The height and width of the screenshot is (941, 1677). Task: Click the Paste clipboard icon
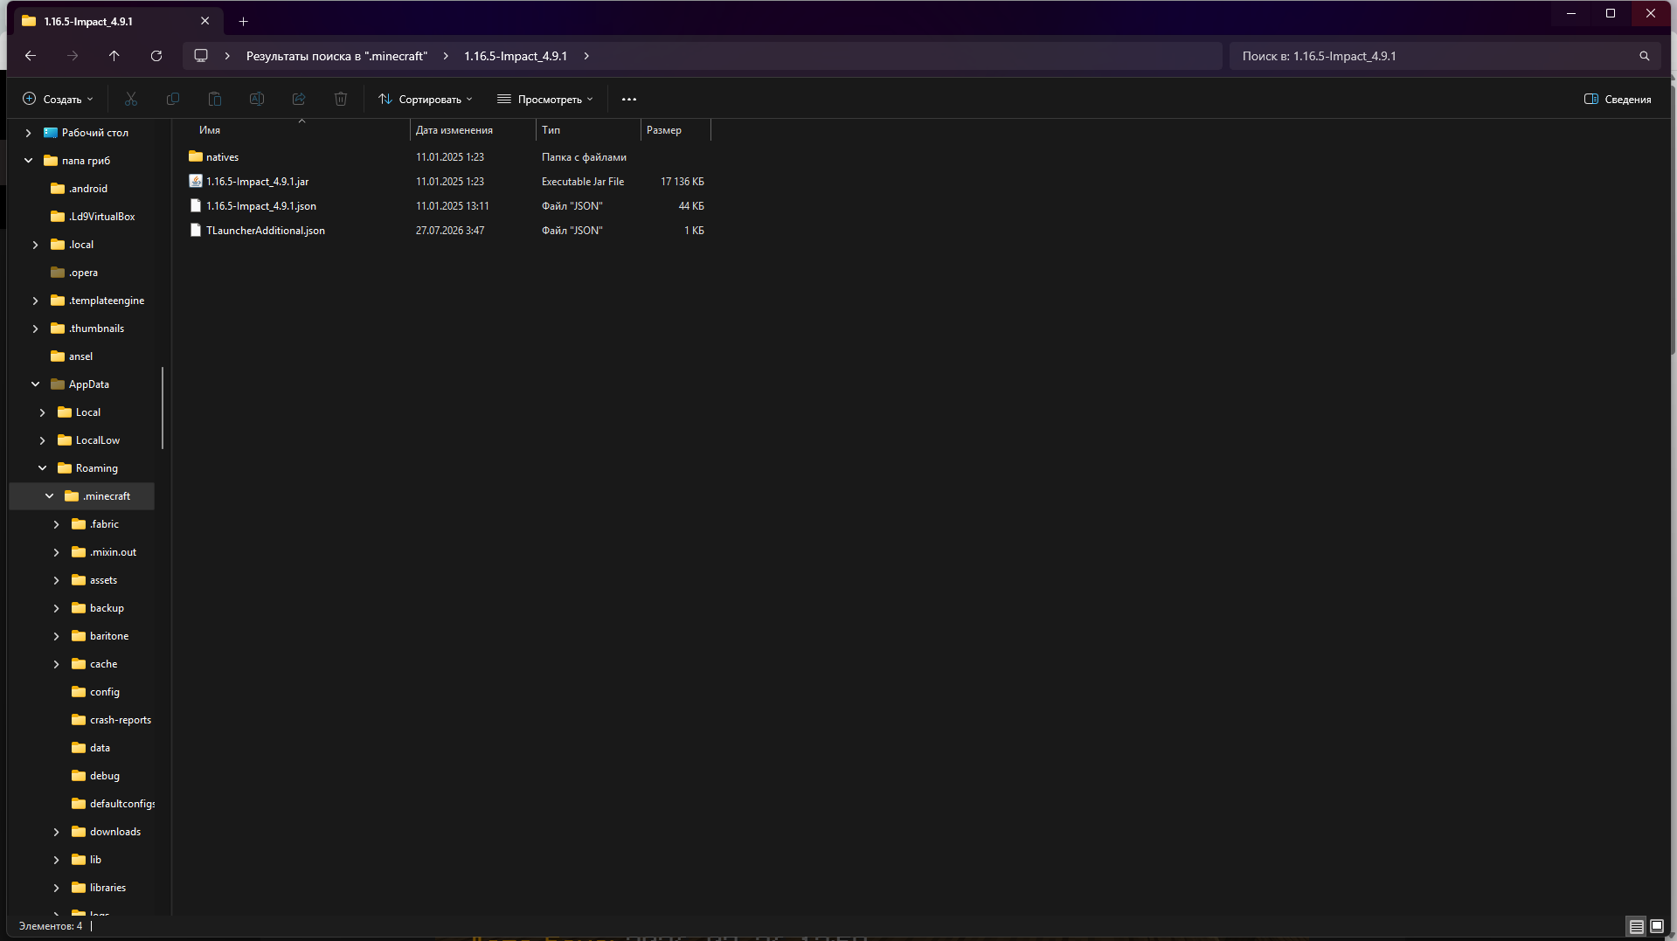[x=215, y=99]
